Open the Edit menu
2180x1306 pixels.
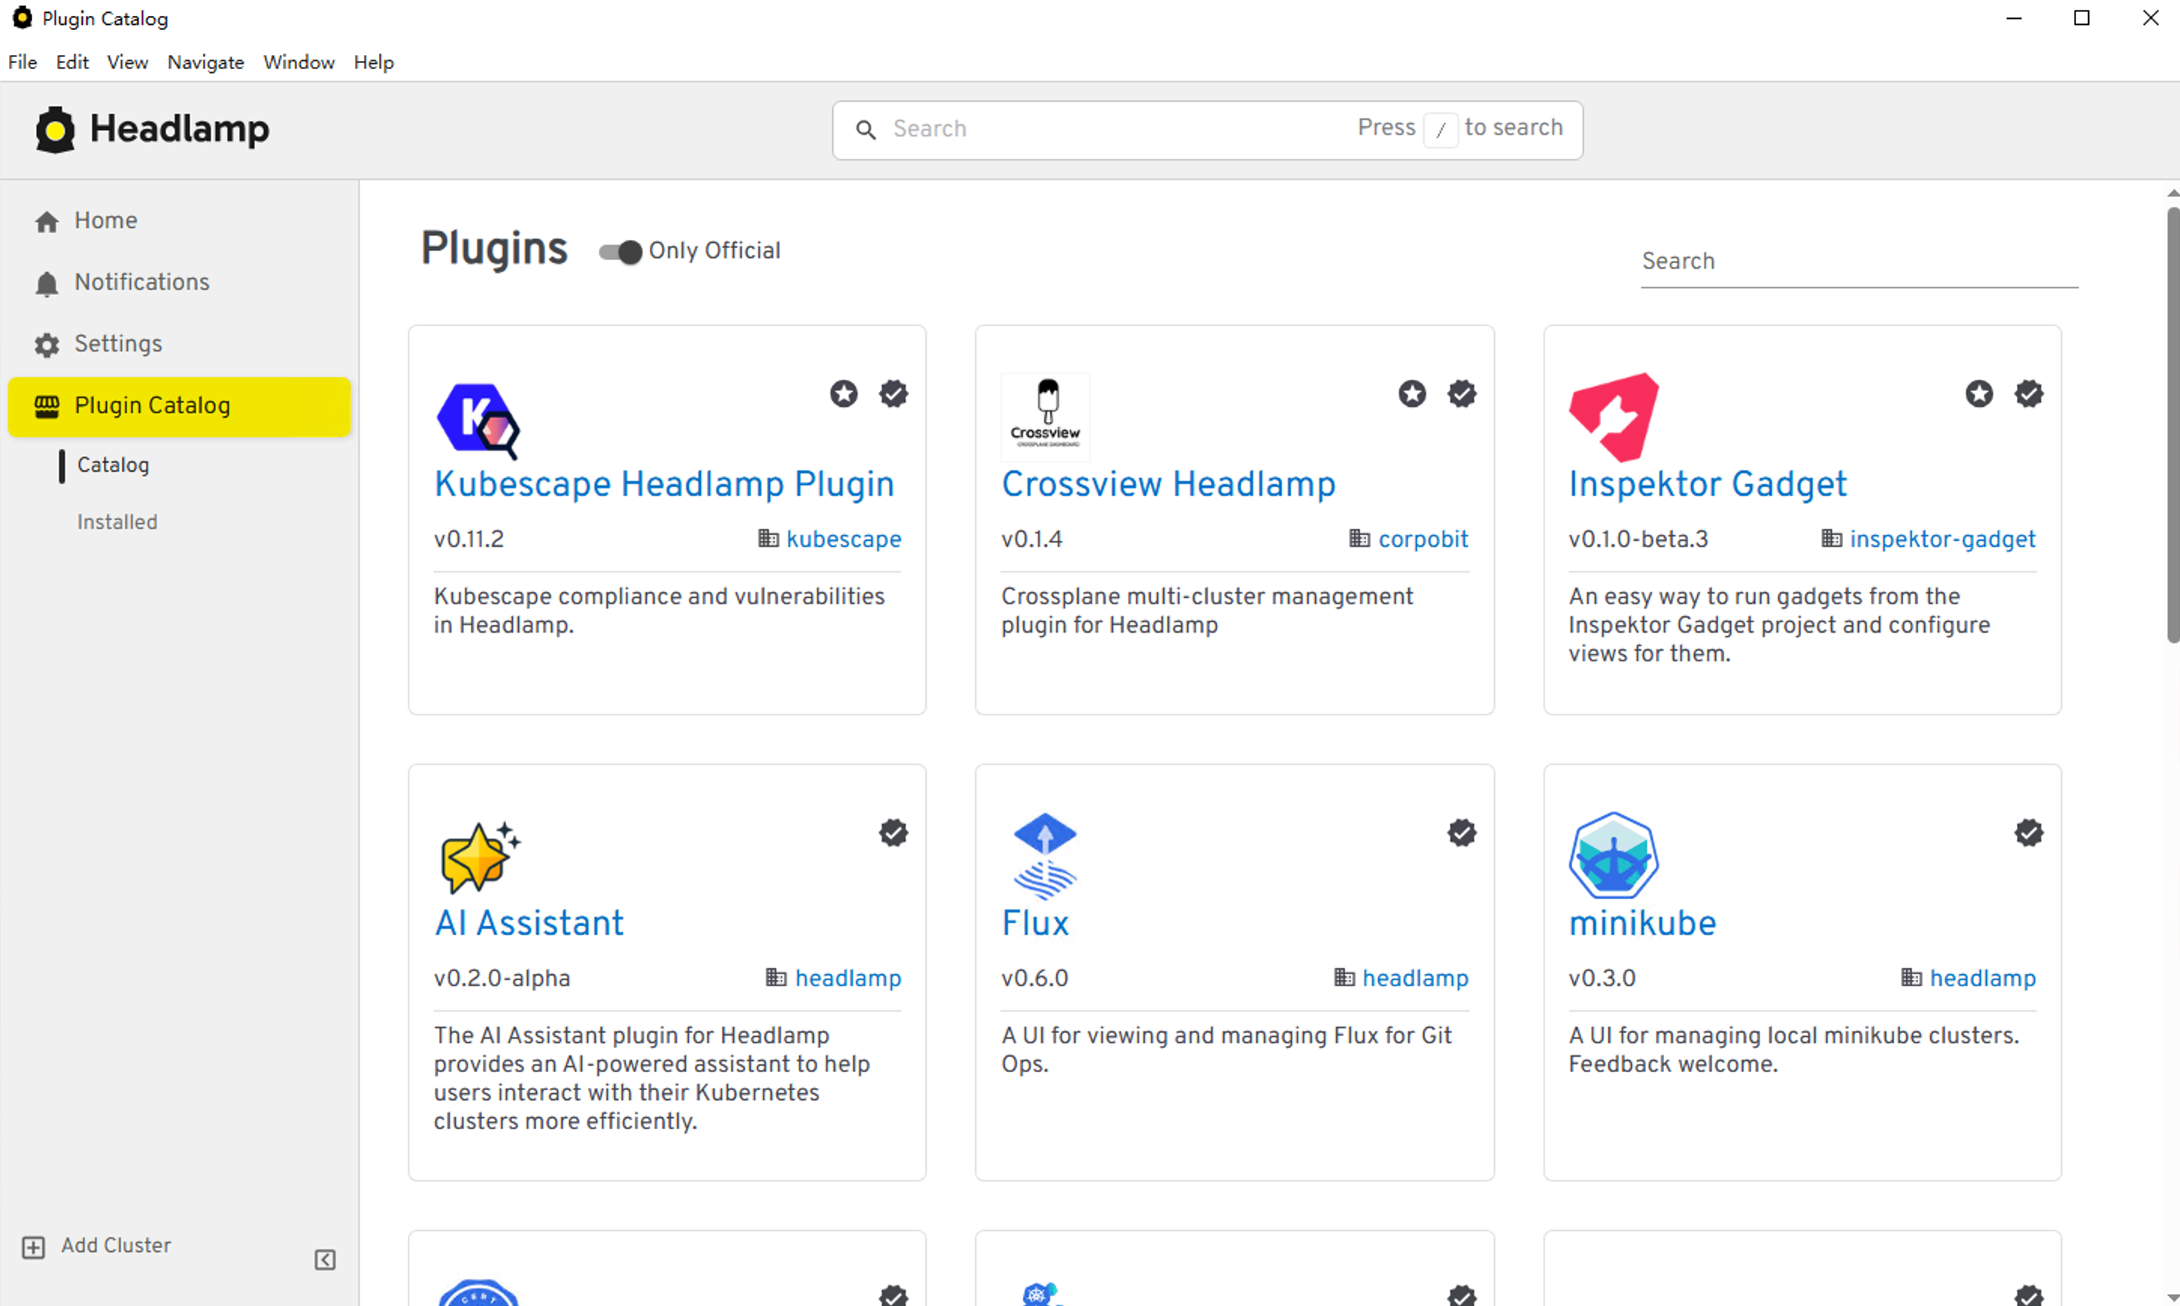(x=72, y=62)
